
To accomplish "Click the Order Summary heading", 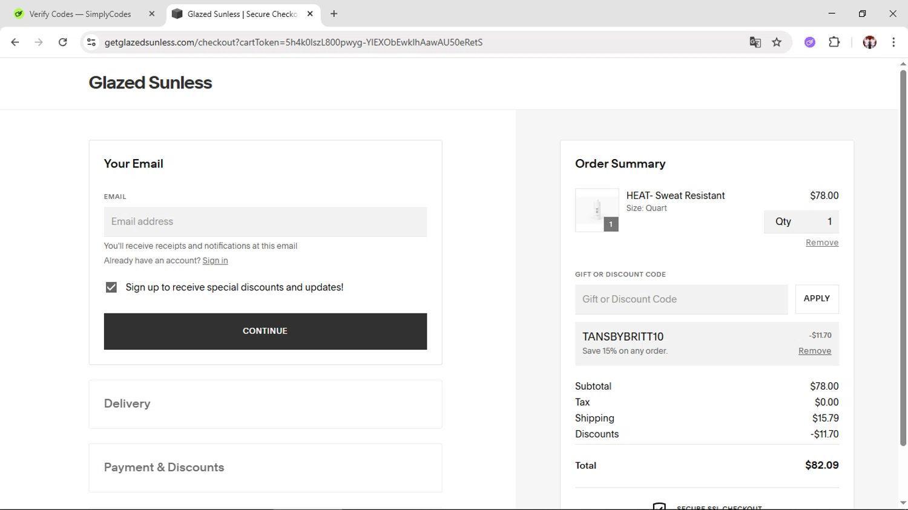I will pyautogui.click(x=620, y=164).
